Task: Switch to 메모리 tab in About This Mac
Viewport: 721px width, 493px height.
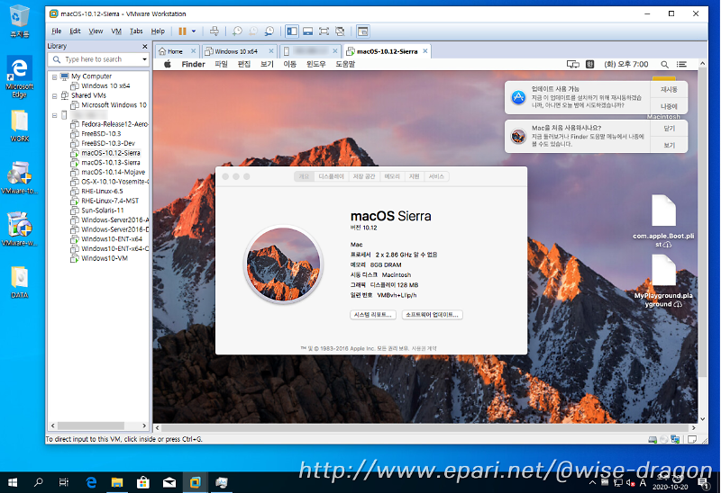Action: point(392,176)
